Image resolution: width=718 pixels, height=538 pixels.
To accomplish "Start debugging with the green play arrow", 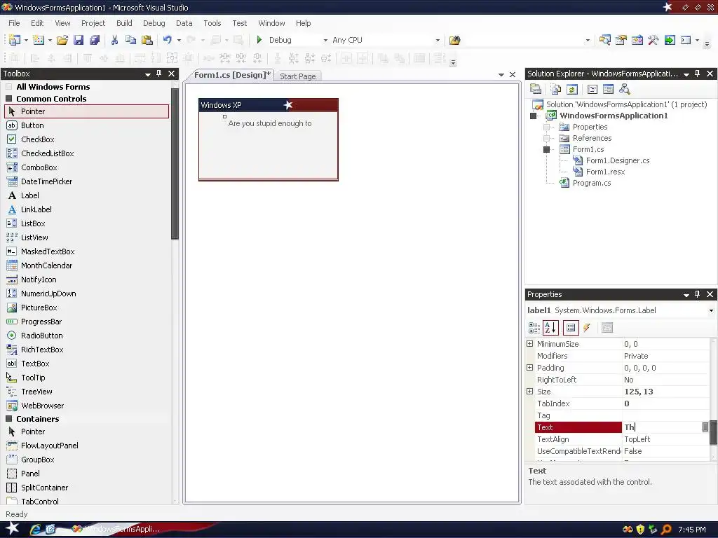I will pos(259,40).
